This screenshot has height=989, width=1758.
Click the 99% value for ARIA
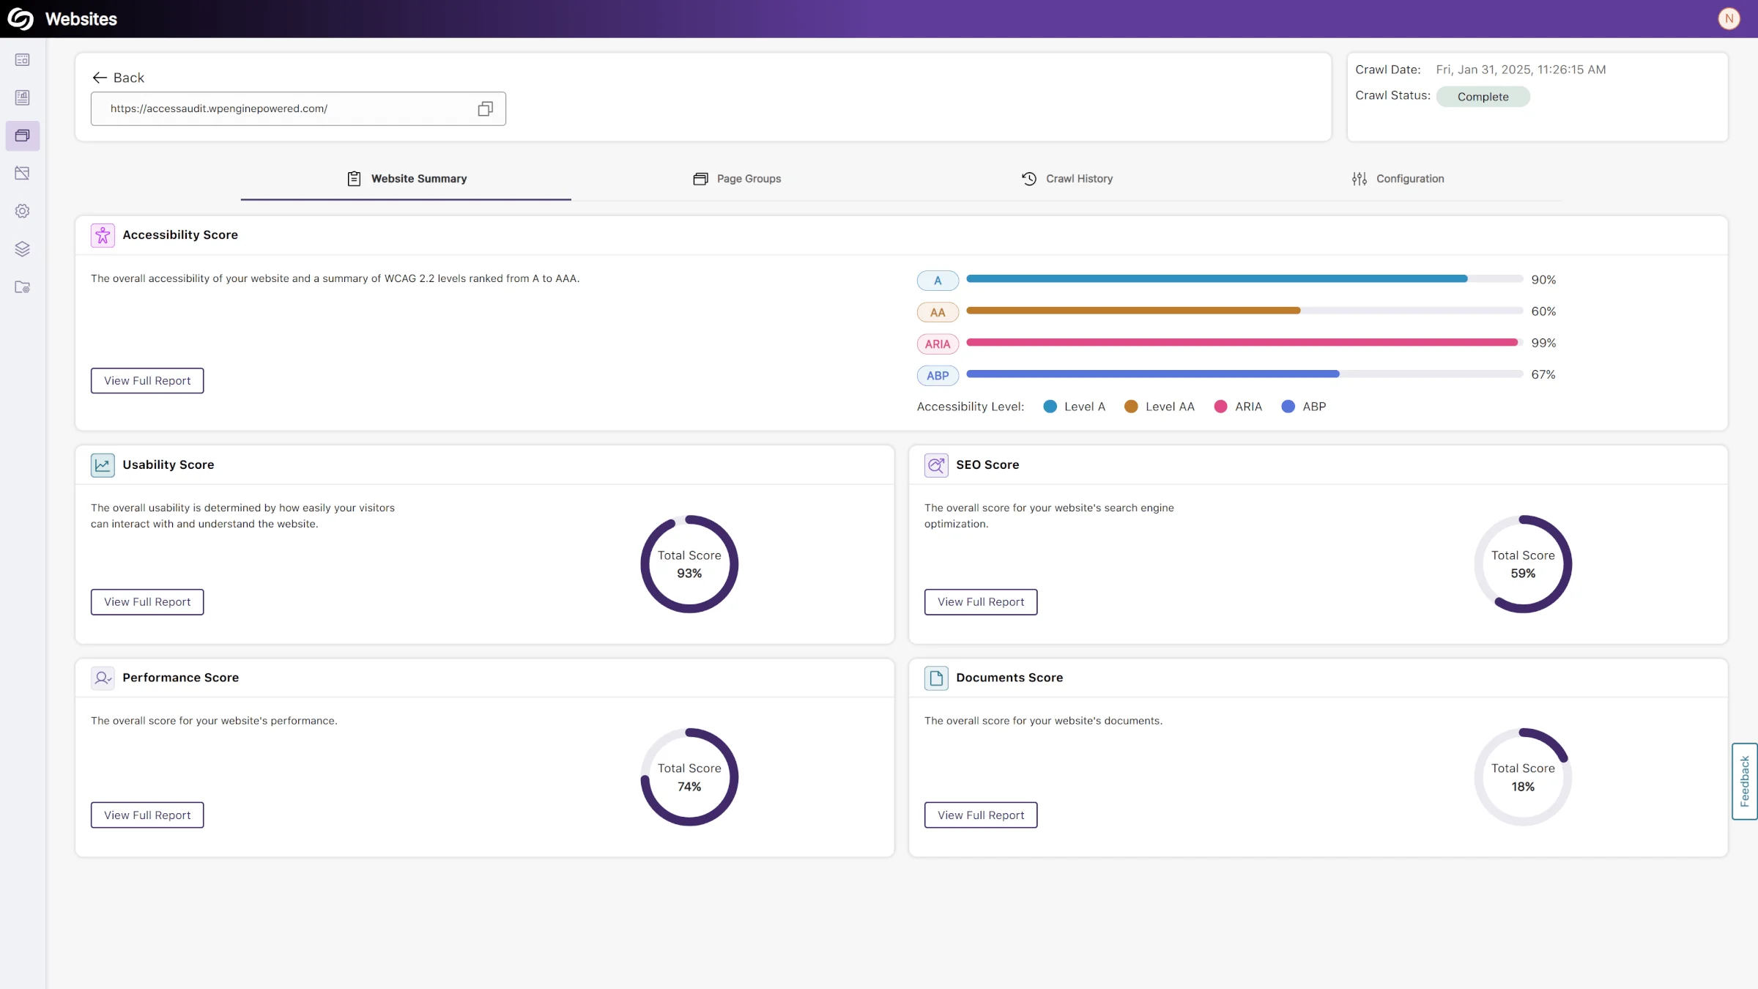1543,343
